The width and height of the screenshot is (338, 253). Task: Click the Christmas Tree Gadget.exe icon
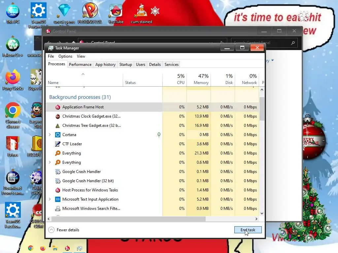57,126
